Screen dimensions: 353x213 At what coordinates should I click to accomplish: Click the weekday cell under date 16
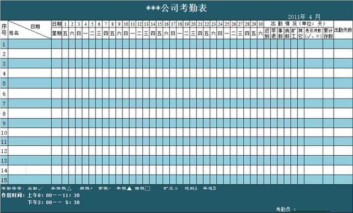(x=167, y=33)
